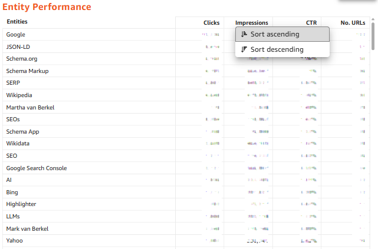
Task: Select the SEOs entity
Action: pos(13,119)
